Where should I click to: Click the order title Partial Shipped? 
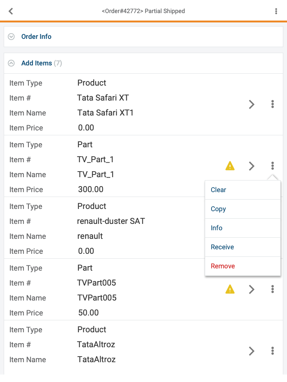(x=143, y=11)
